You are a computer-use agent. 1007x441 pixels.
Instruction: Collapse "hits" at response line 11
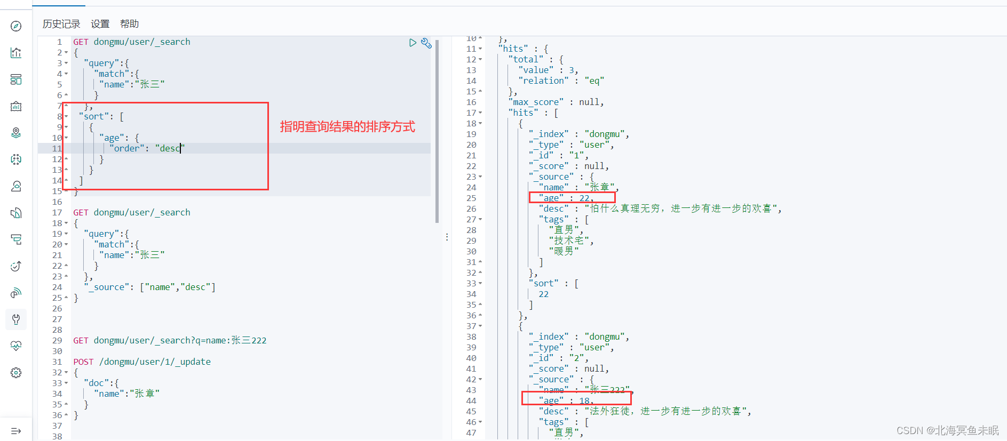(480, 49)
